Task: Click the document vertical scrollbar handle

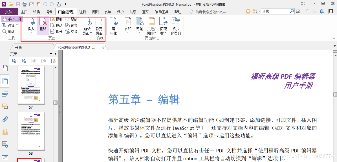Action: (335, 94)
